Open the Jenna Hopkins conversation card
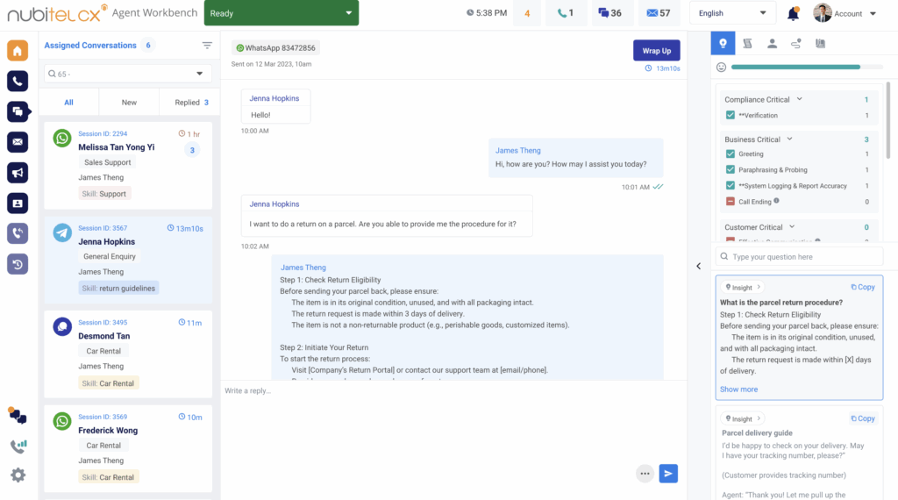898x500 pixels. coord(128,260)
